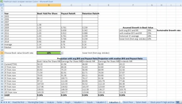Select the 2010 retention ratio 0.342

pyautogui.click(x=90, y=30)
